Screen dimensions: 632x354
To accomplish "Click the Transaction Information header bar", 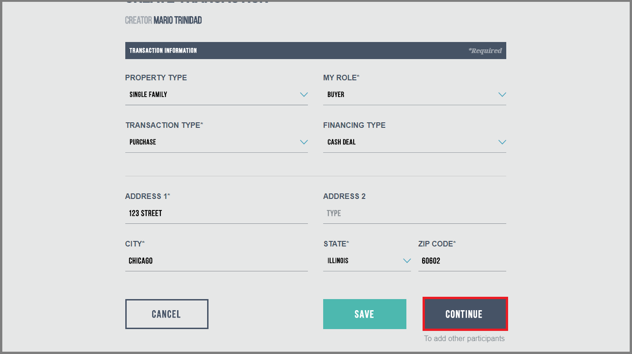I will (x=316, y=50).
